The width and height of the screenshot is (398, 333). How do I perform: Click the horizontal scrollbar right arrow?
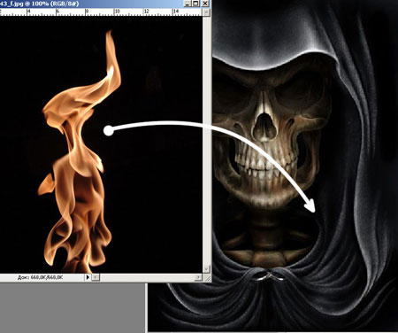(199, 277)
